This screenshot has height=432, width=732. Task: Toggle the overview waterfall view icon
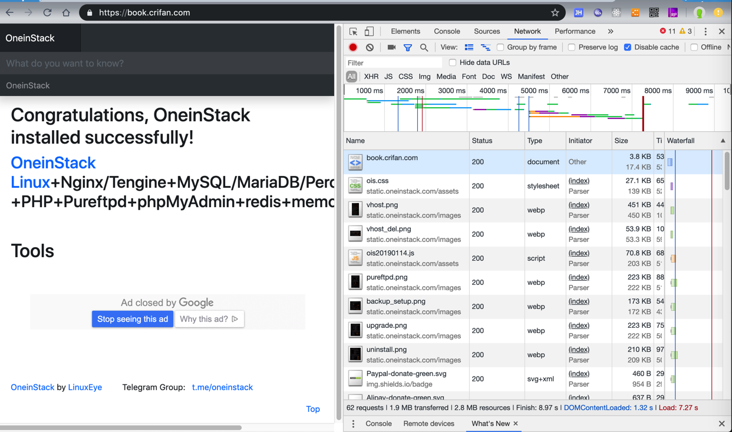pyautogui.click(x=486, y=47)
